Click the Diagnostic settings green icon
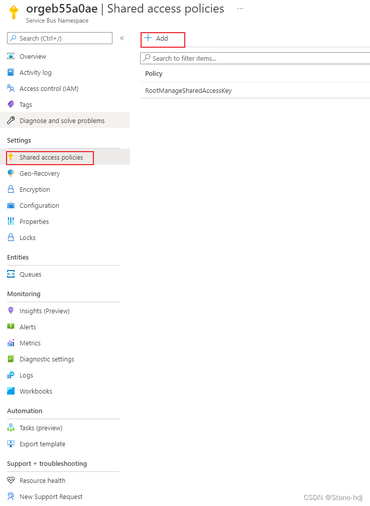The width and height of the screenshot is (370, 506). [x=11, y=358]
